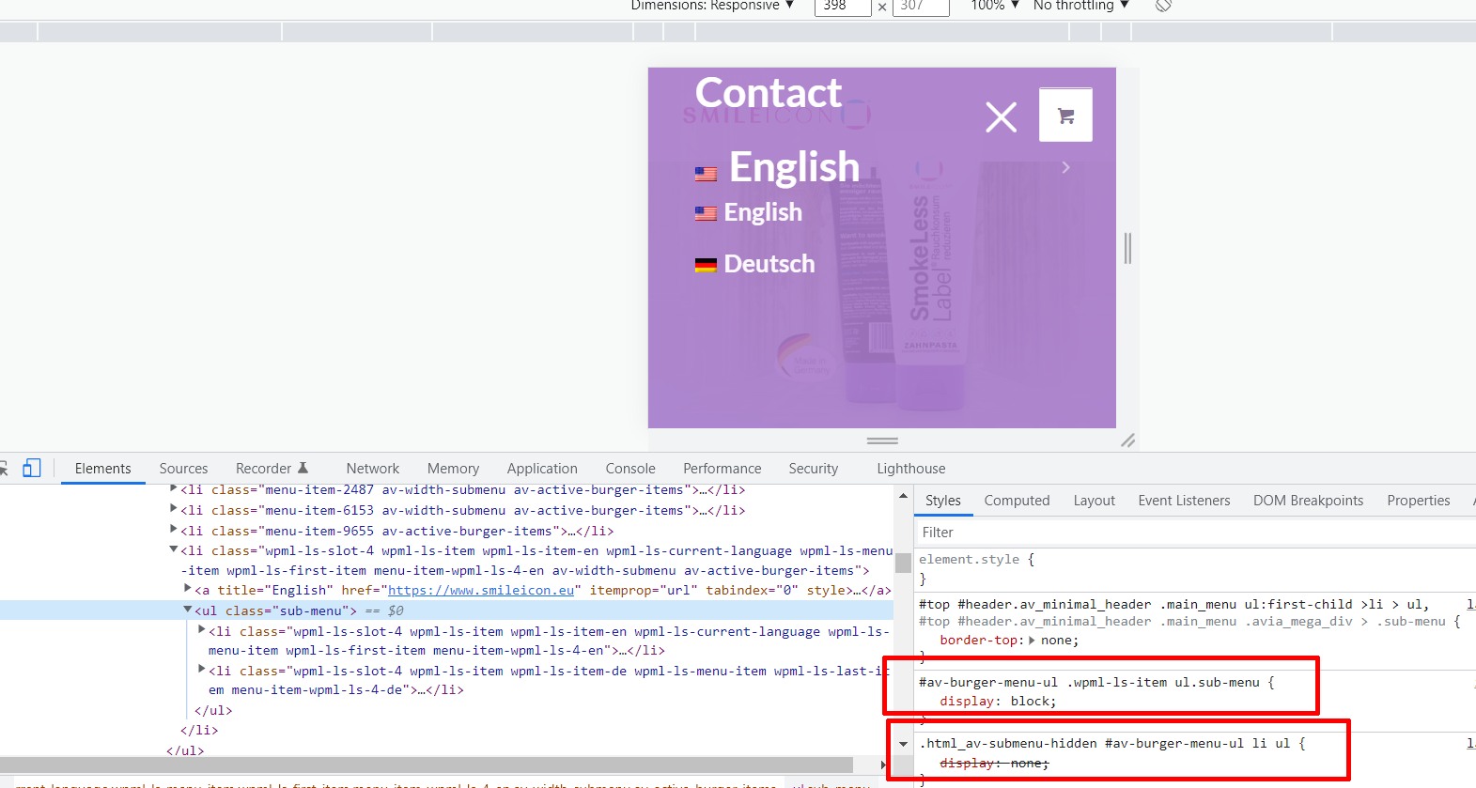
Task: Collapse the ul class="sub-menu" node
Action: 187,610
